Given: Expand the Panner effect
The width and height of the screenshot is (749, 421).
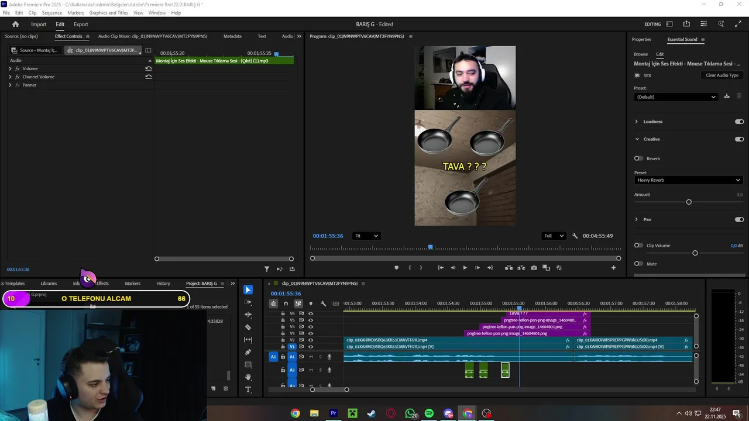Looking at the screenshot, I should click(x=10, y=85).
